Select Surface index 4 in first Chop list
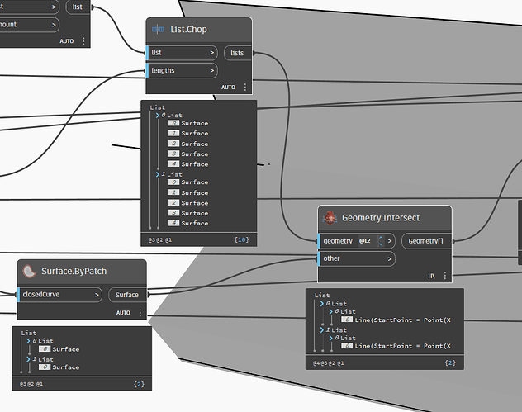 coord(187,164)
